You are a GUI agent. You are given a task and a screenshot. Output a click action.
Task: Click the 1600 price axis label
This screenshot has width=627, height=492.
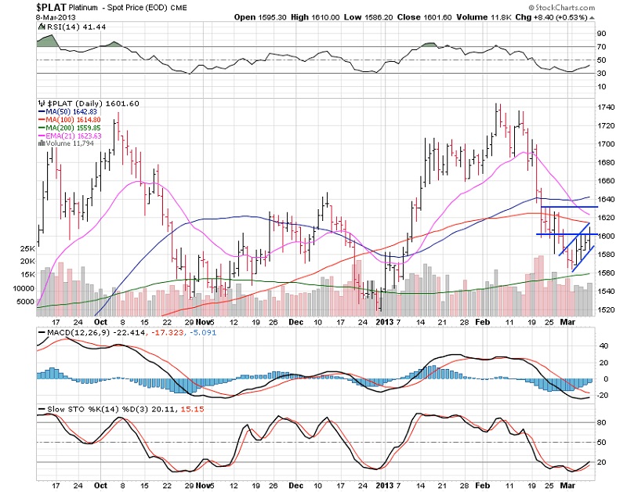click(606, 236)
